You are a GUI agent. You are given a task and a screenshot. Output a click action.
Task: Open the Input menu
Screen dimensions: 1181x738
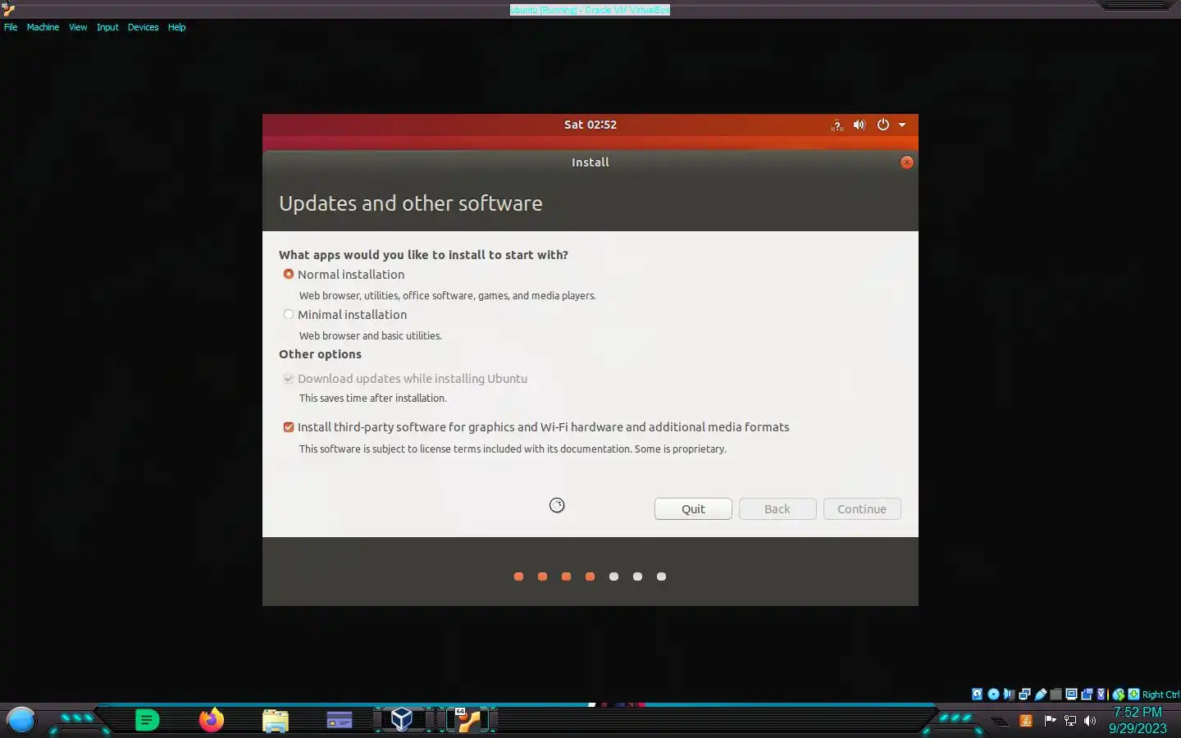tap(107, 27)
